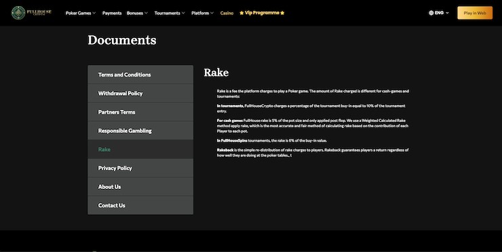This screenshot has width=502, height=252.
Task: Open the Vip Programme page
Action: click(x=262, y=13)
